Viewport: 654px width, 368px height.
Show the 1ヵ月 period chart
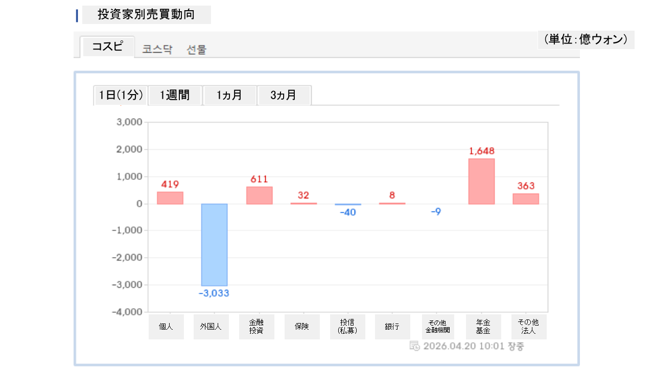point(229,95)
